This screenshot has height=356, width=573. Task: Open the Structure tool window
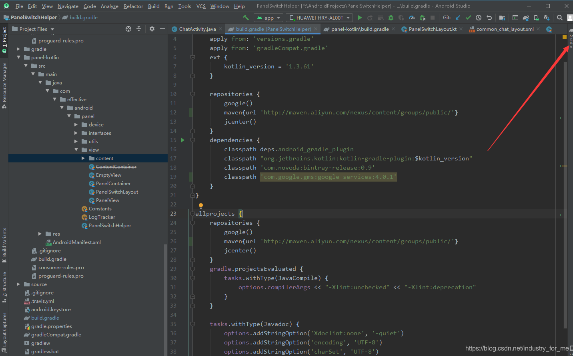coord(4,287)
